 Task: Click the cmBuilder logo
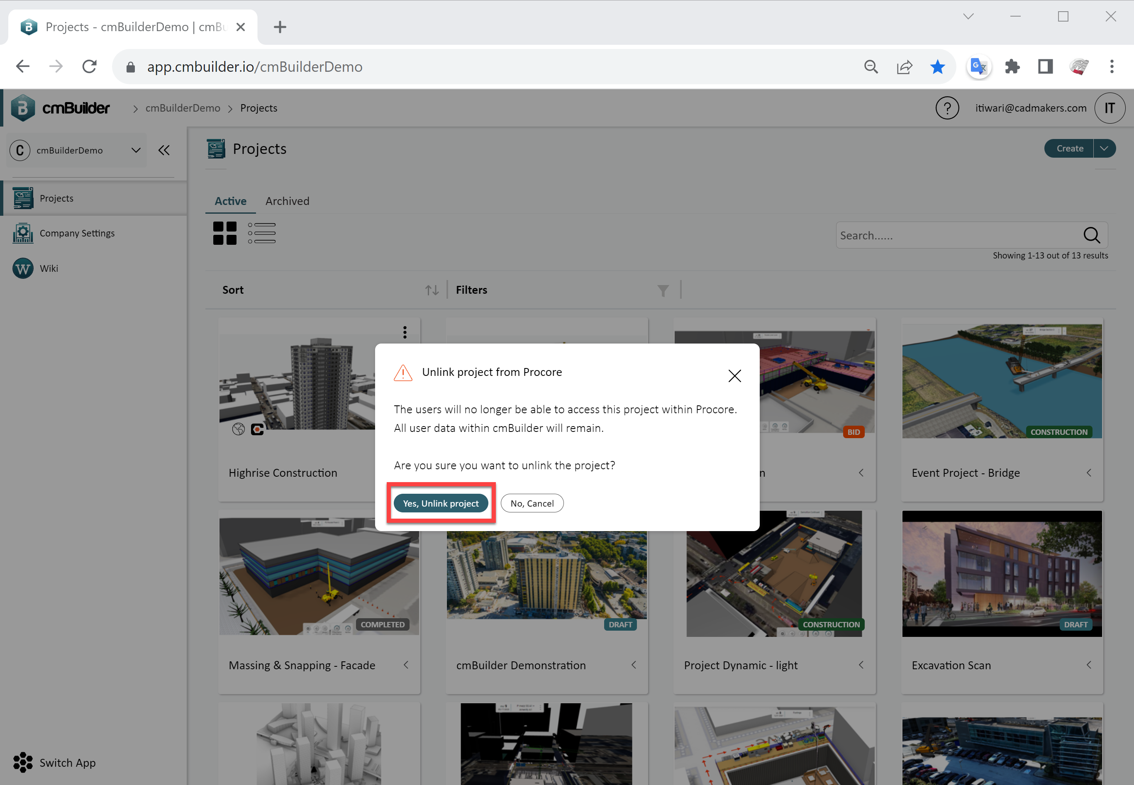[x=61, y=108]
